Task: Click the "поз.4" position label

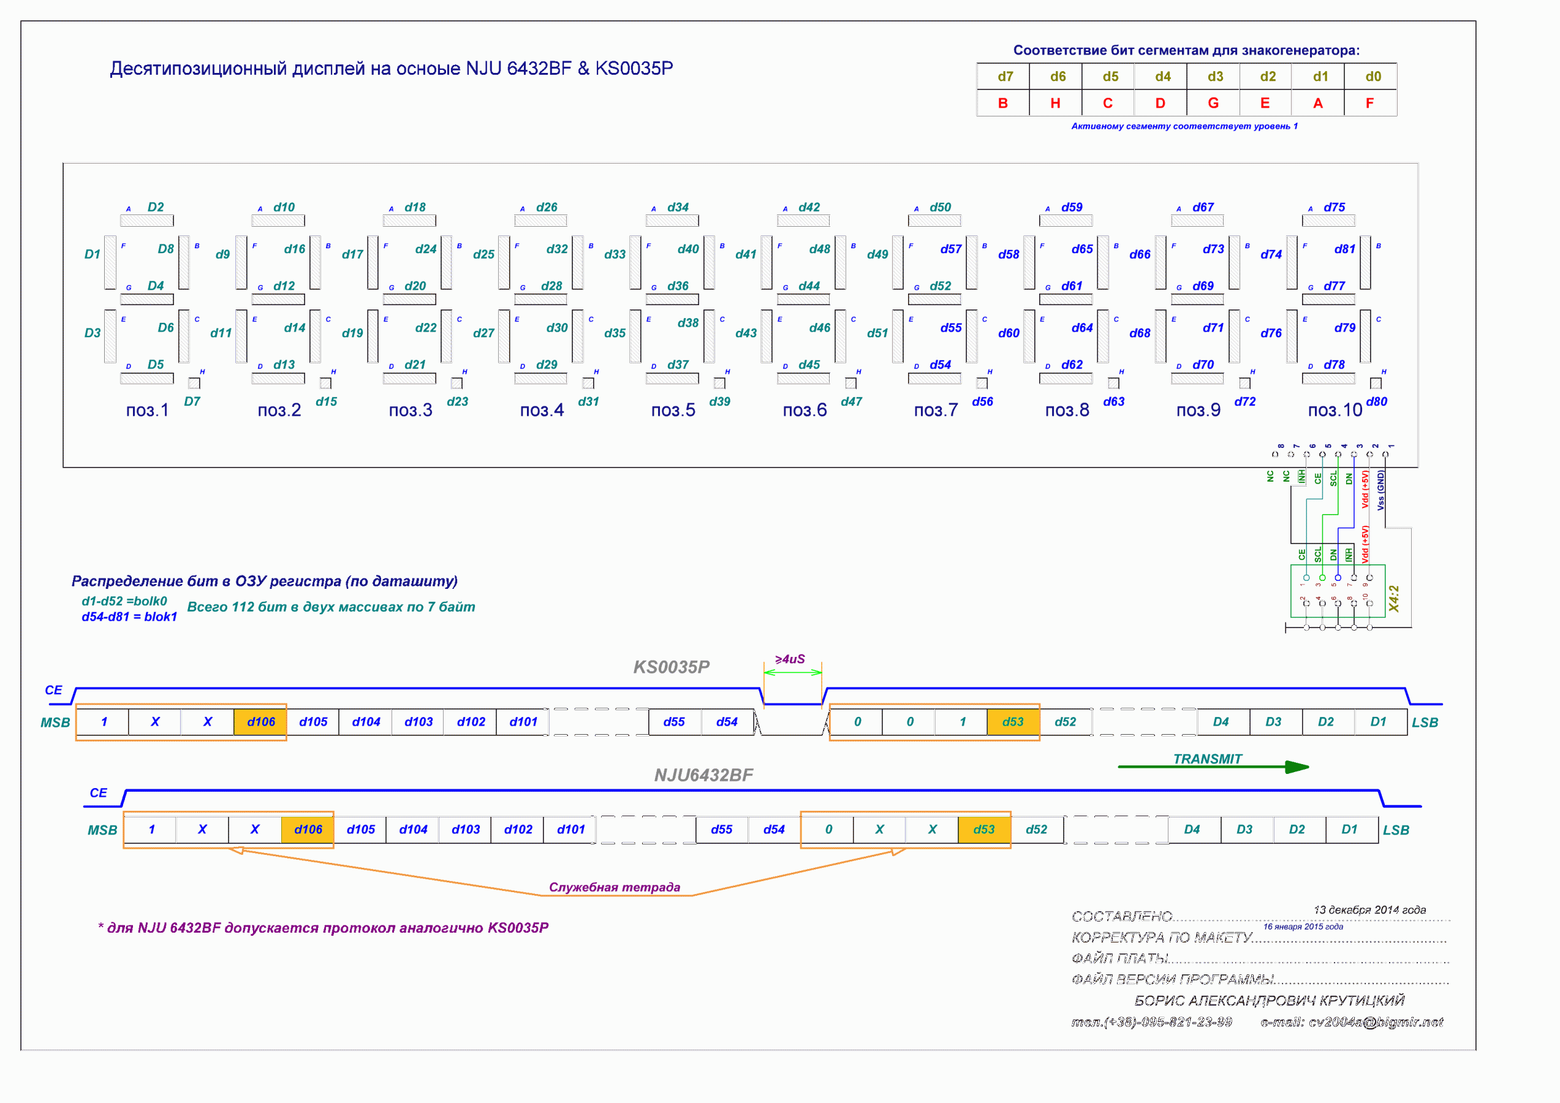Action: point(542,411)
